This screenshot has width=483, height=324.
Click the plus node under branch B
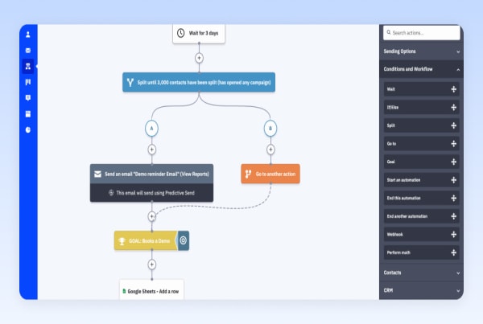[x=270, y=150]
